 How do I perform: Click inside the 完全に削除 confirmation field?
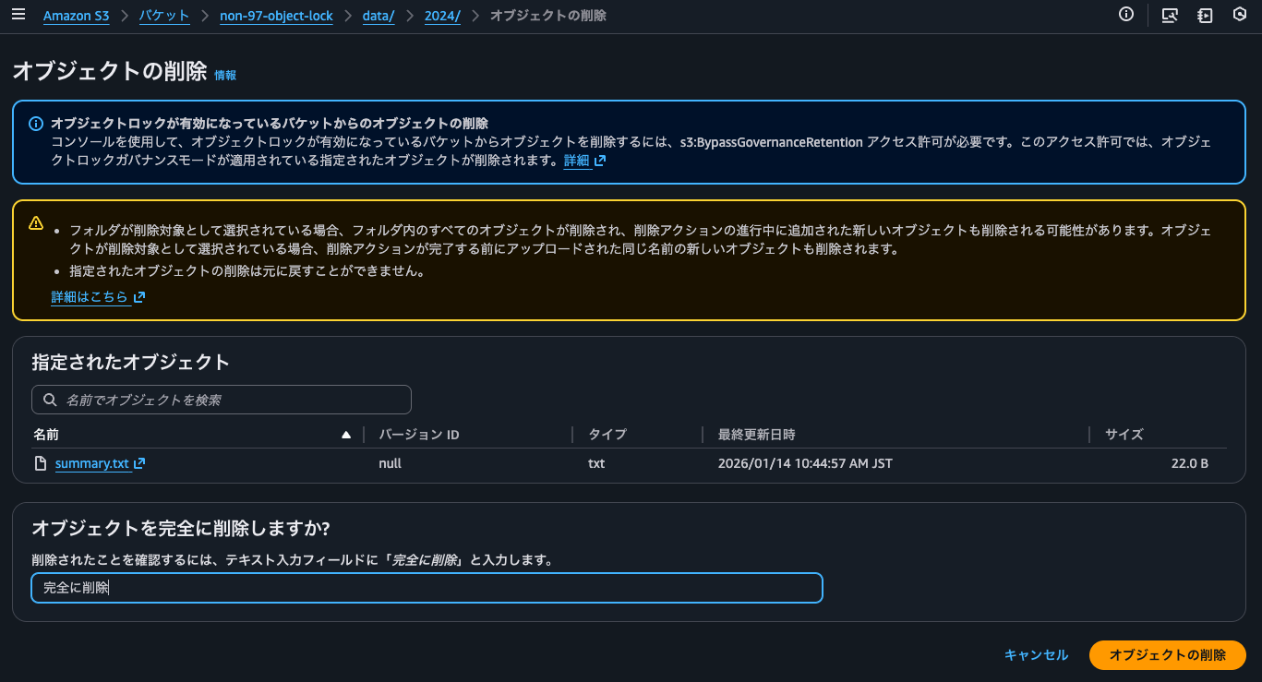[x=427, y=588]
